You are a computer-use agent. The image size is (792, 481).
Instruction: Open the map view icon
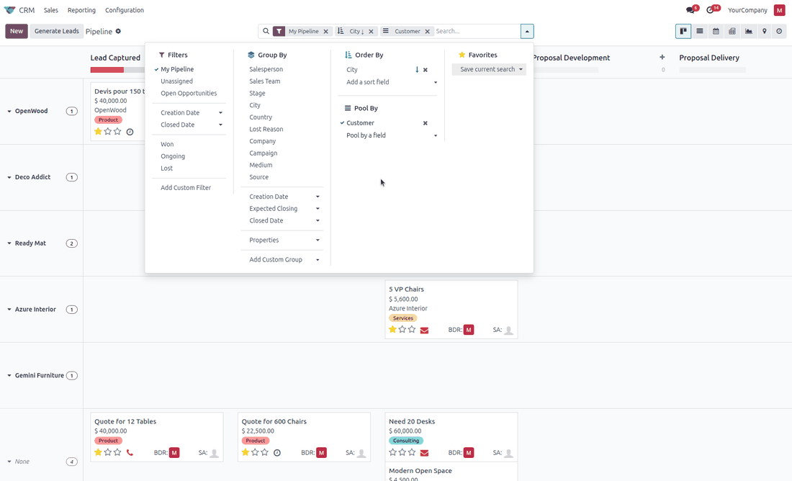(x=764, y=32)
